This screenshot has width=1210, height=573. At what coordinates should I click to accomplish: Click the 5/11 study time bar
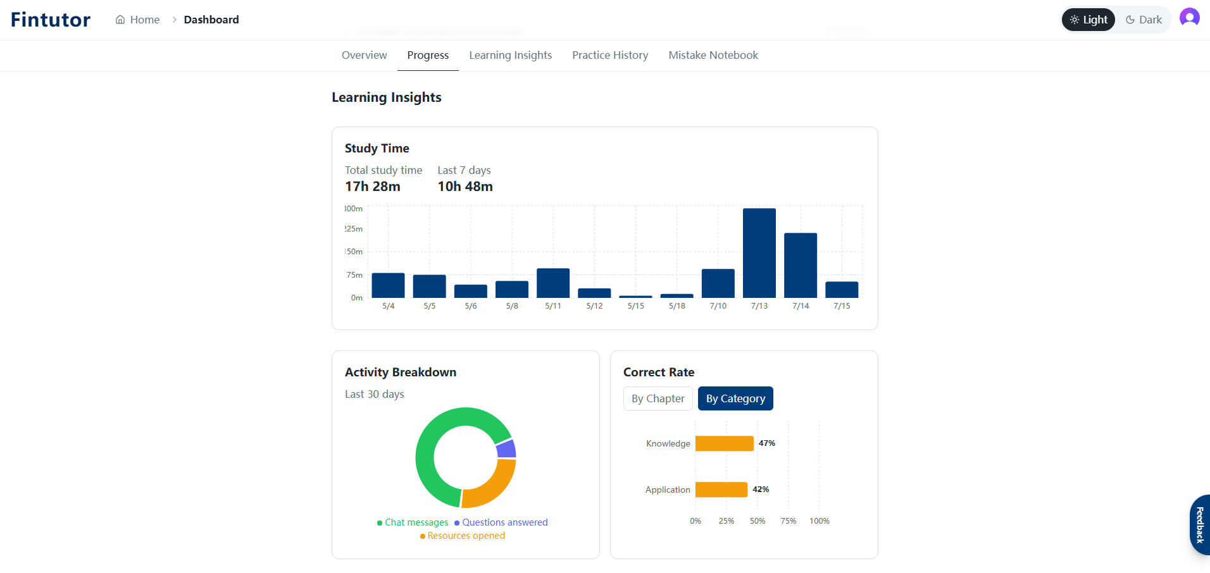pos(553,283)
